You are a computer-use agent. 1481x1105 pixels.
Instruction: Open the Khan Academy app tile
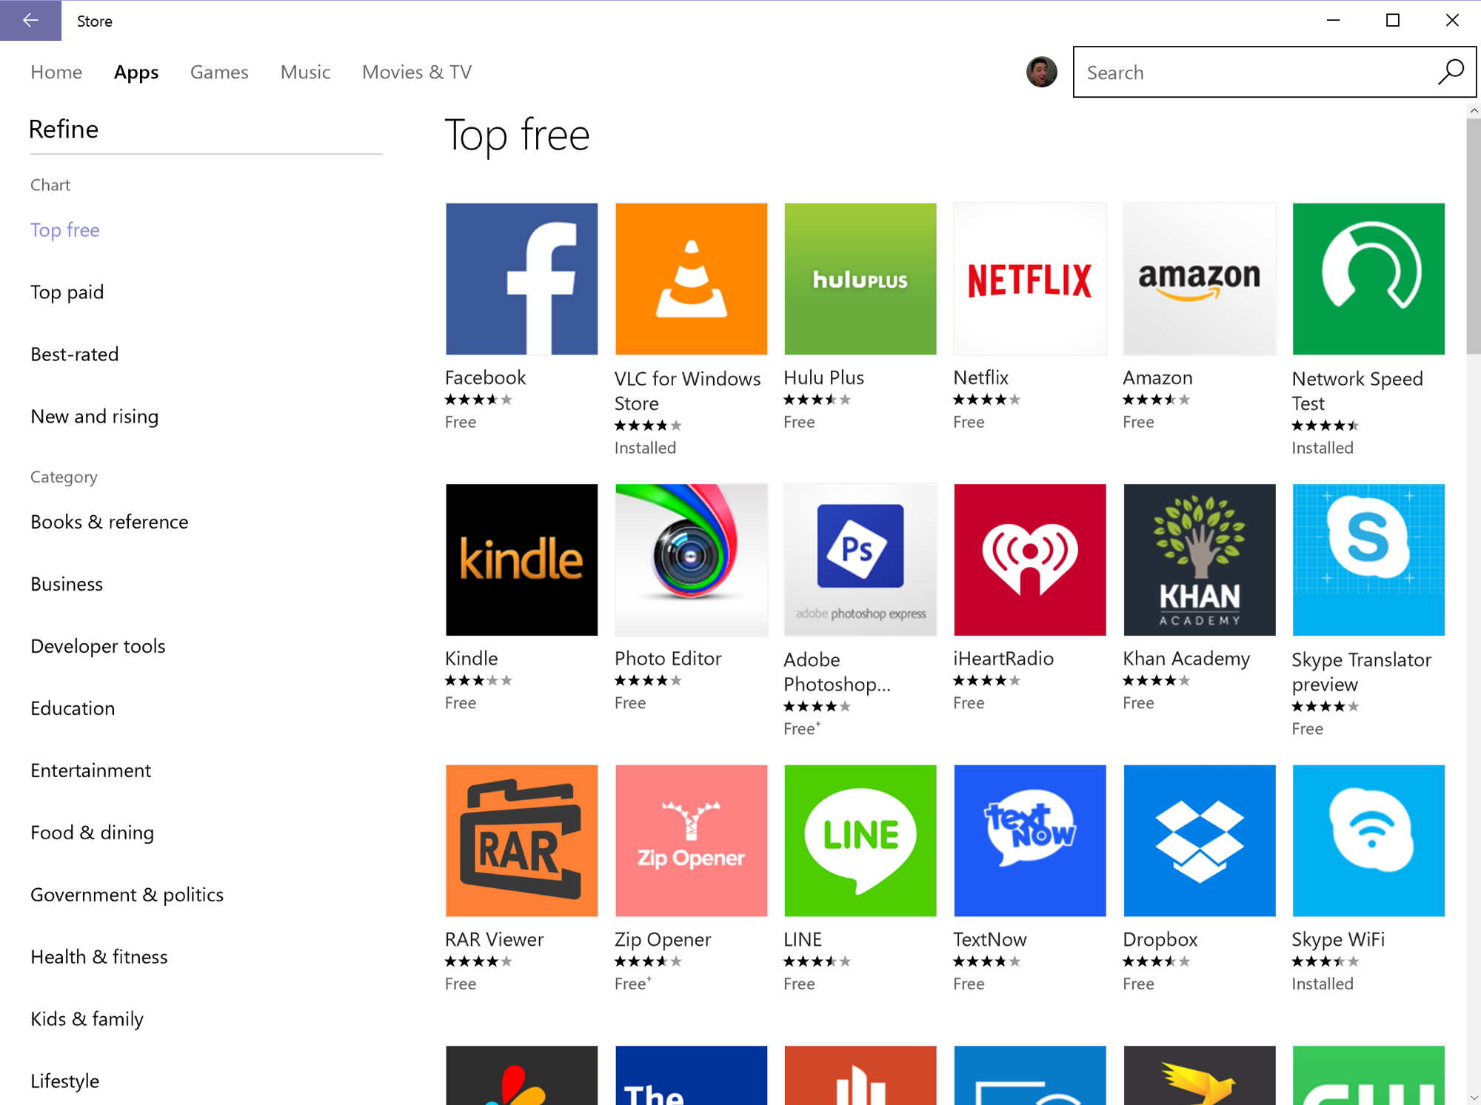(x=1200, y=560)
